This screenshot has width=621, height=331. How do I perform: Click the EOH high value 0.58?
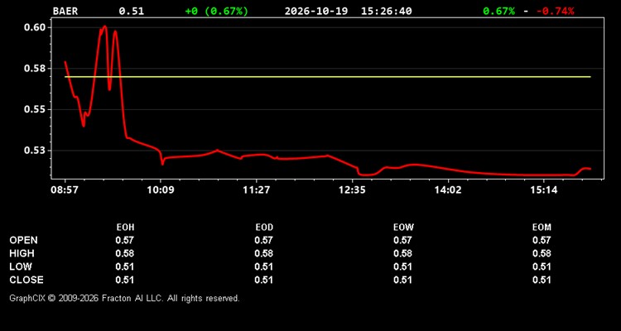(x=125, y=253)
